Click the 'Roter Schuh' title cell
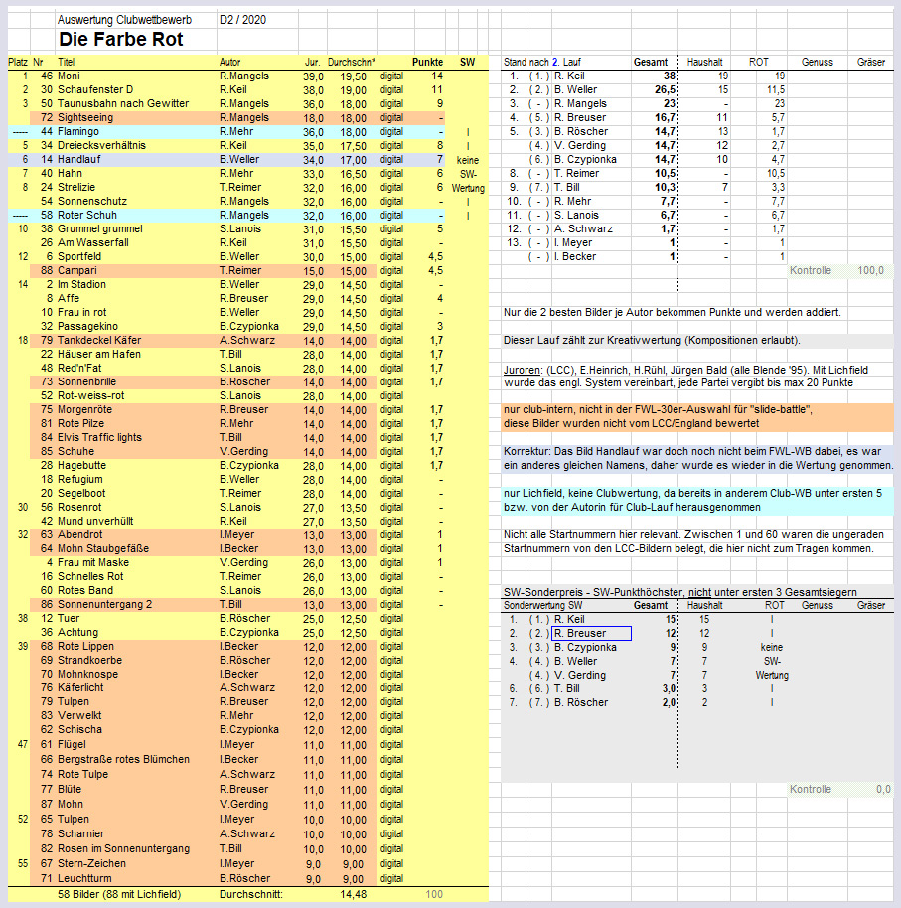Screen dimensions: 901x908 86,215
